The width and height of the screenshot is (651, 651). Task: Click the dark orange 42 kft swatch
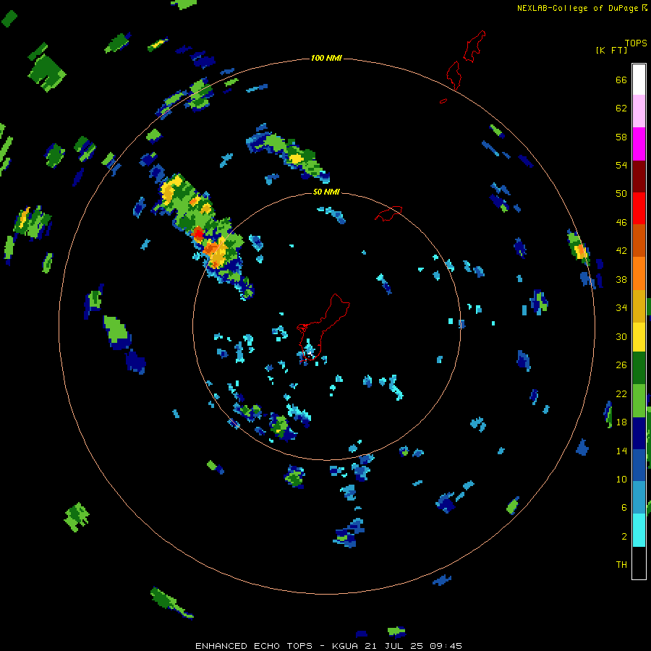(639, 240)
